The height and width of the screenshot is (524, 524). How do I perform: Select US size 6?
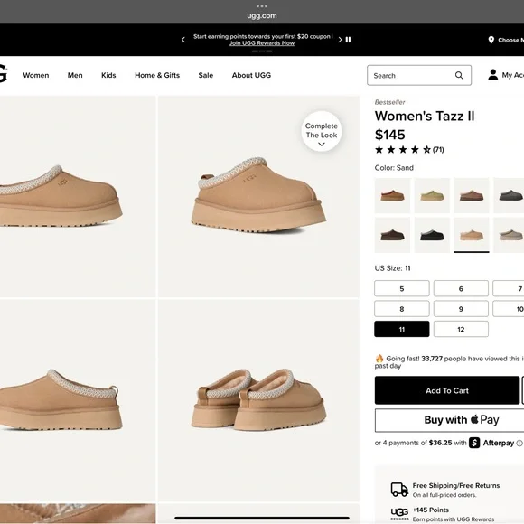pos(461,288)
